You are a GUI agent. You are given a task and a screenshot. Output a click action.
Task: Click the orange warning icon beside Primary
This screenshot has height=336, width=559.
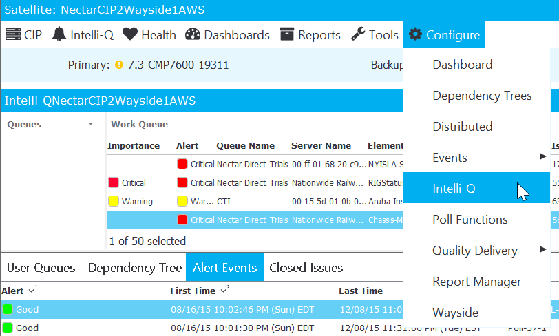pos(119,65)
